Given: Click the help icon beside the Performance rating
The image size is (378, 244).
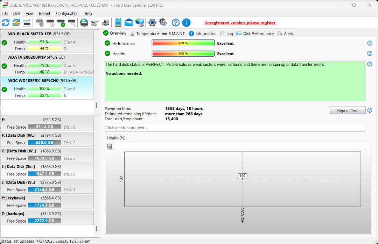Looking at the screenshot, I should click(x=370, y=43).
